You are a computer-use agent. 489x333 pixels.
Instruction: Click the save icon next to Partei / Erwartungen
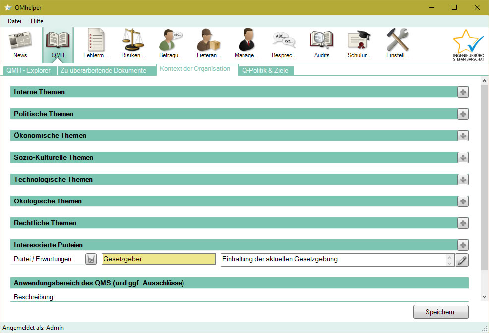coord(91,259)
